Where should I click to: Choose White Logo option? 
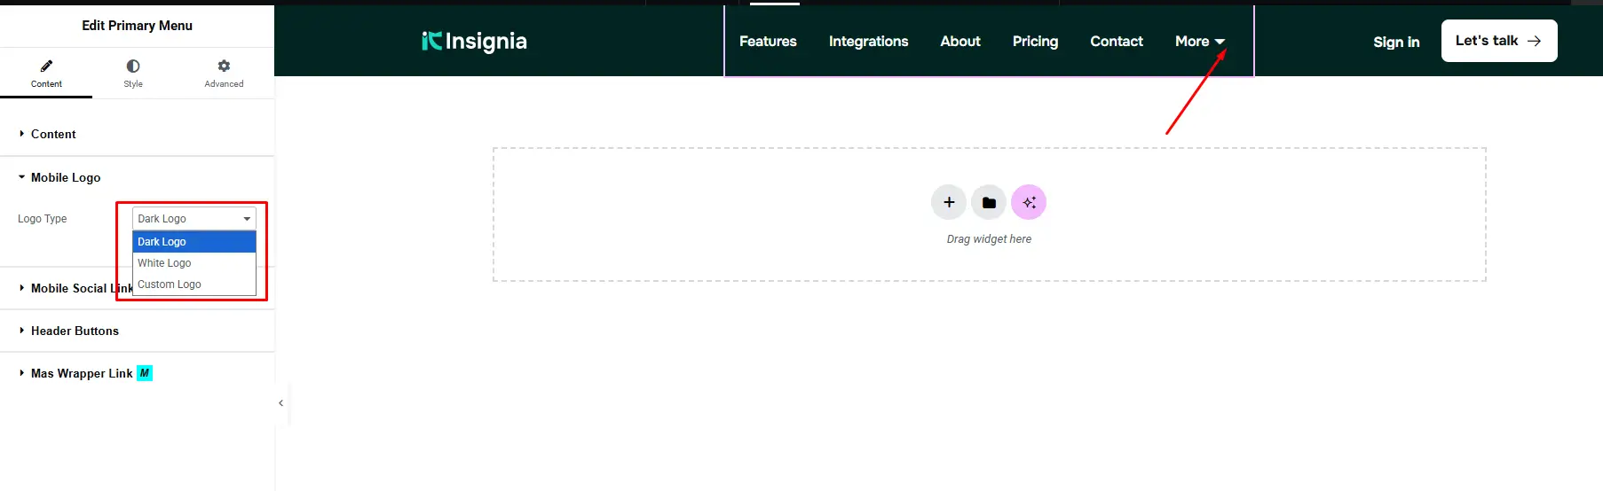[194, 263]
